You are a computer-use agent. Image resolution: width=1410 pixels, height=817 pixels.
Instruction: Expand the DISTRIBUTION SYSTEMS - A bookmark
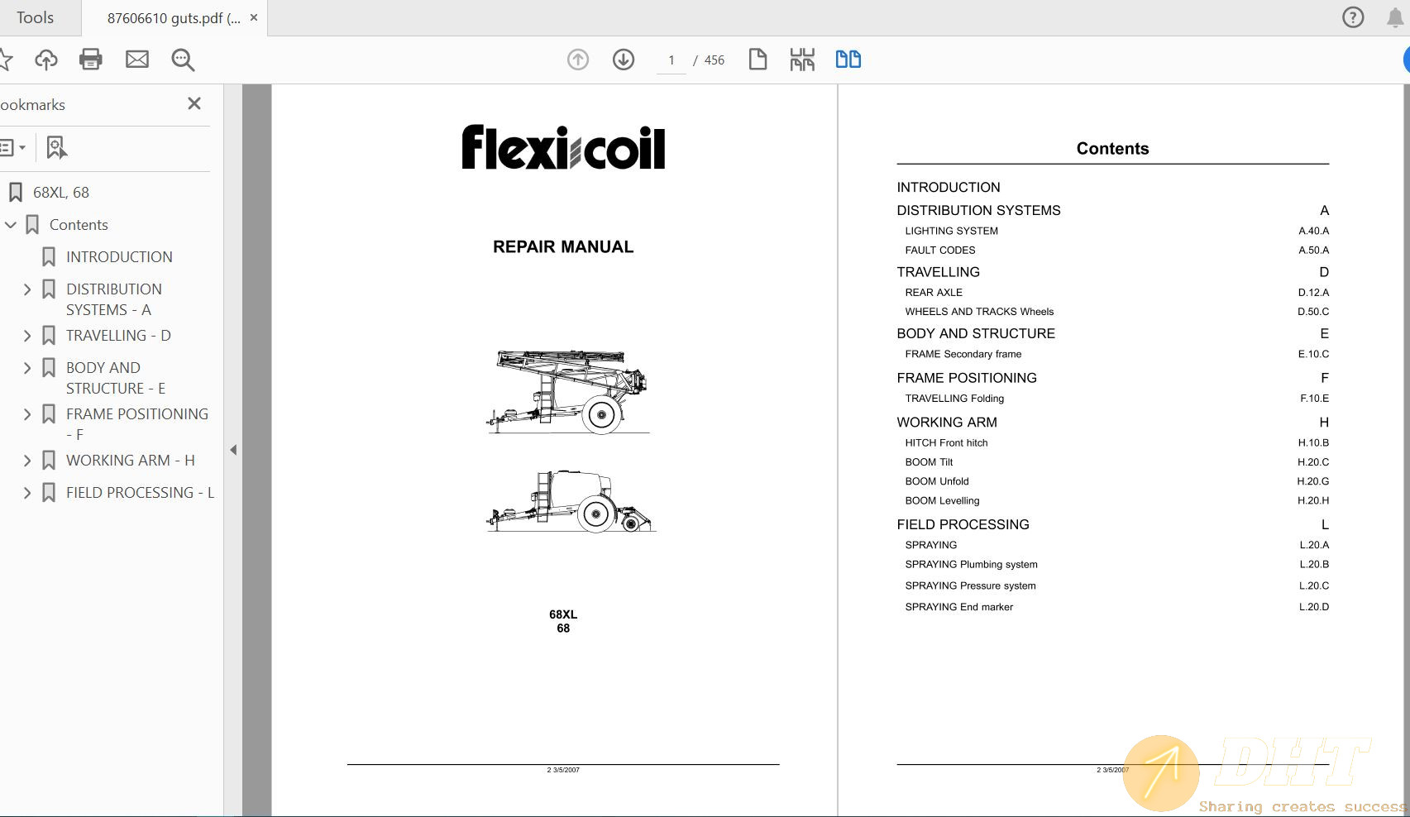pyautogui.click(x=26, y=289)
